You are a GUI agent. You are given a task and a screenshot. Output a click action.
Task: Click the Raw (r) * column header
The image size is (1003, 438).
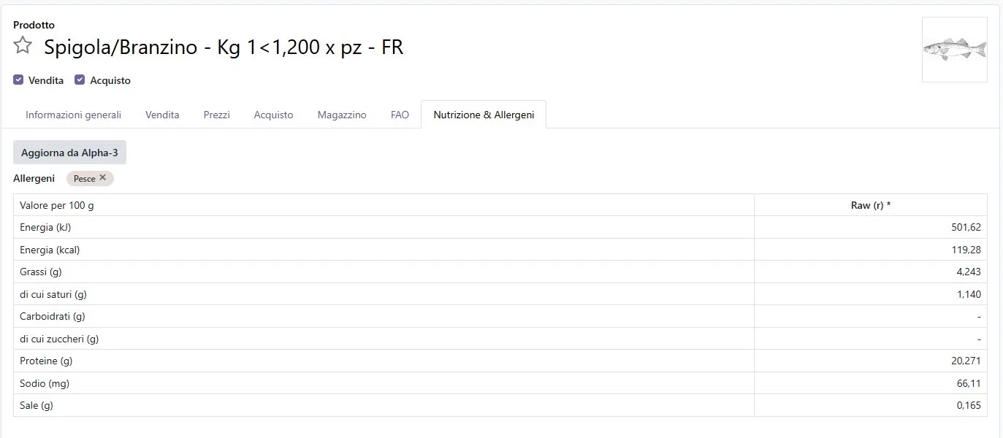point(871,205)
